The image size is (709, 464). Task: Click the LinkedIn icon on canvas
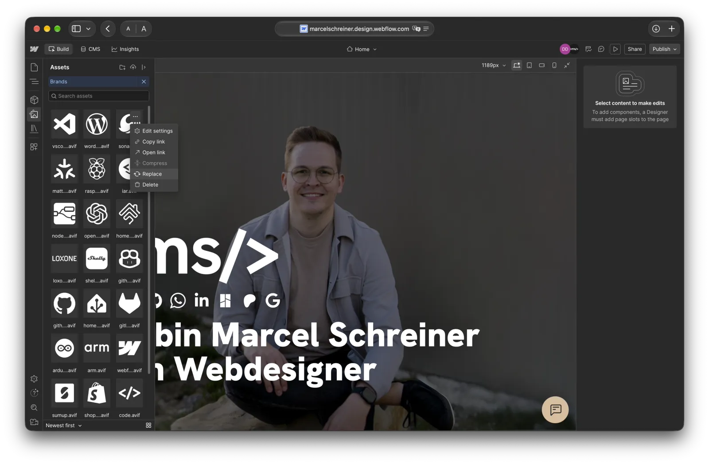(x=202, y=300)
